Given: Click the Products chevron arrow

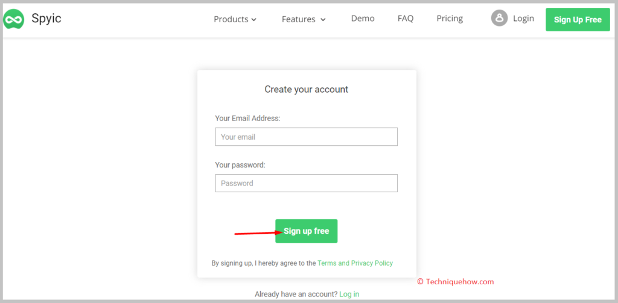Looking at the screenshot, I should point(254,20).
